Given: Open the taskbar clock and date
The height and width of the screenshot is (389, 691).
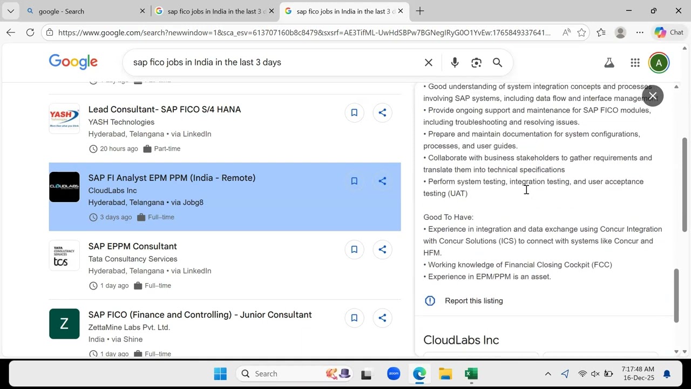Looking at the screenshot, I should pyautogui.click(x=638, y=374).
